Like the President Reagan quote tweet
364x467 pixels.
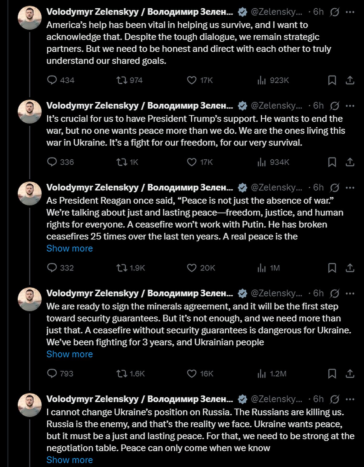192,268
